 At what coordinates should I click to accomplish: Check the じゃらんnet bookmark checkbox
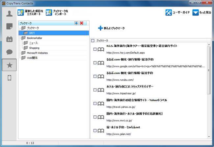(x=95, y=131)
